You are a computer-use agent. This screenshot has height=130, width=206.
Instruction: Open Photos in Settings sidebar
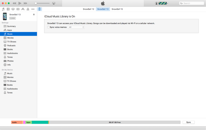pyautogui.click(x=18, y=61)
